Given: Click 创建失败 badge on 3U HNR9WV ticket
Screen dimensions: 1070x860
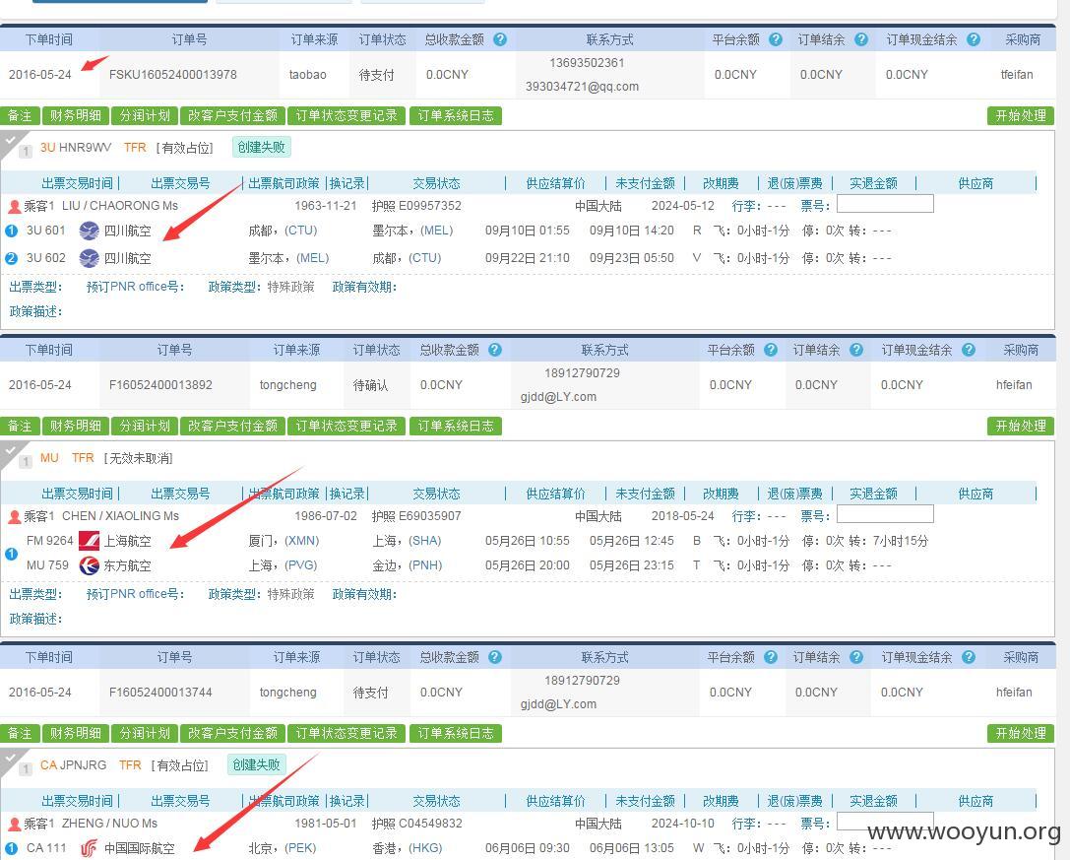Looking at the screenshot, I should tap(262, 147).
